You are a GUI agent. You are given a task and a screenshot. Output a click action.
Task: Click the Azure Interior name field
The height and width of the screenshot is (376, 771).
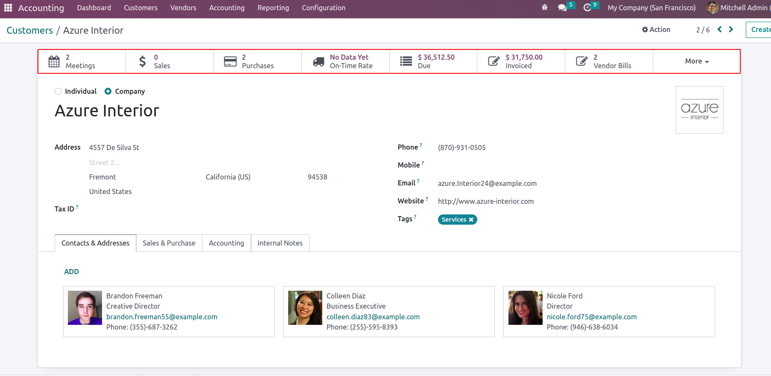click(107, 111)
